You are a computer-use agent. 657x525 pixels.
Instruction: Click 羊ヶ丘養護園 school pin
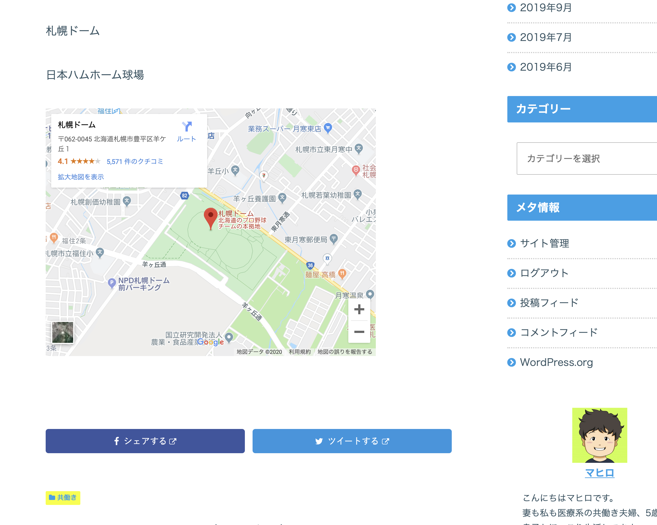282,198
